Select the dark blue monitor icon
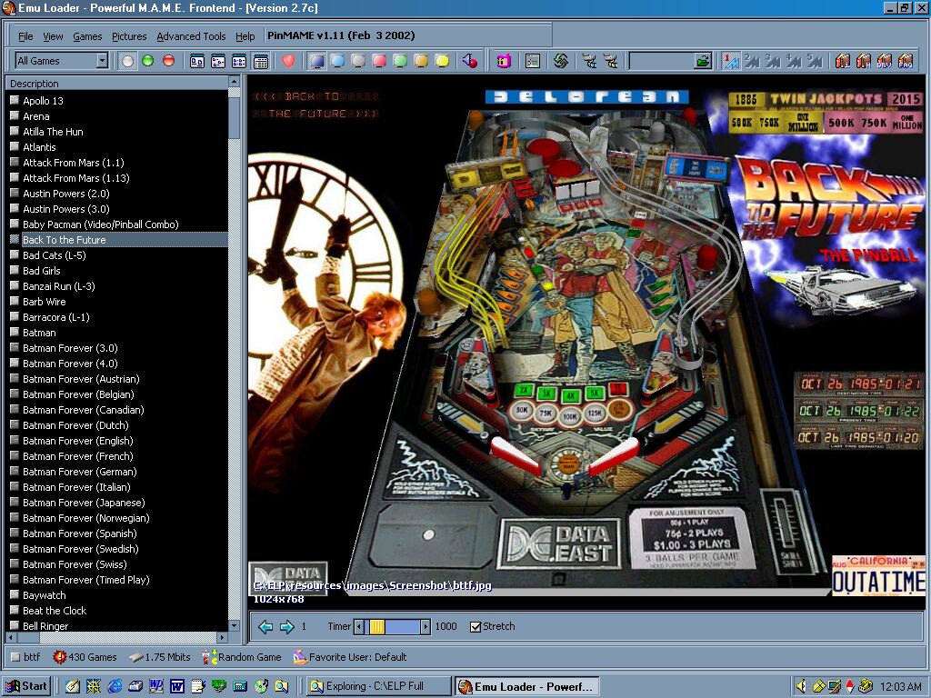This screenshot has width=931, height=698. coord(316,61)
